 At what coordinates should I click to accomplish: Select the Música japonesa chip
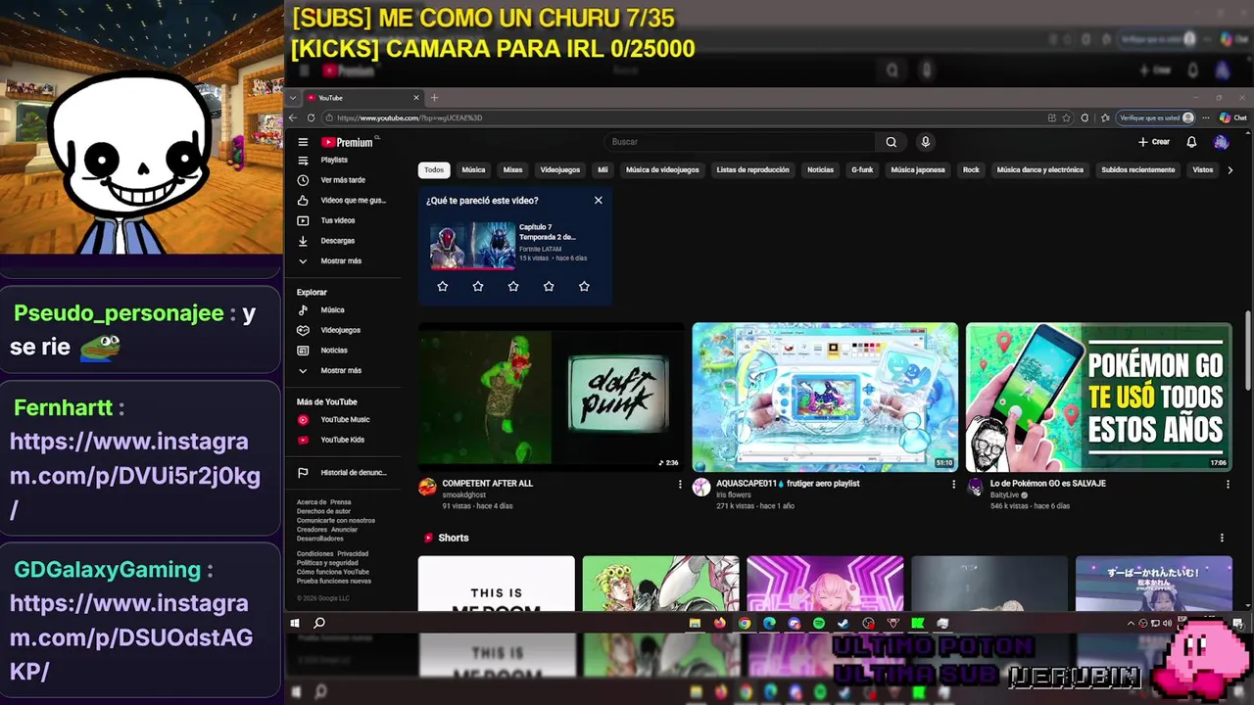(918, 169)
